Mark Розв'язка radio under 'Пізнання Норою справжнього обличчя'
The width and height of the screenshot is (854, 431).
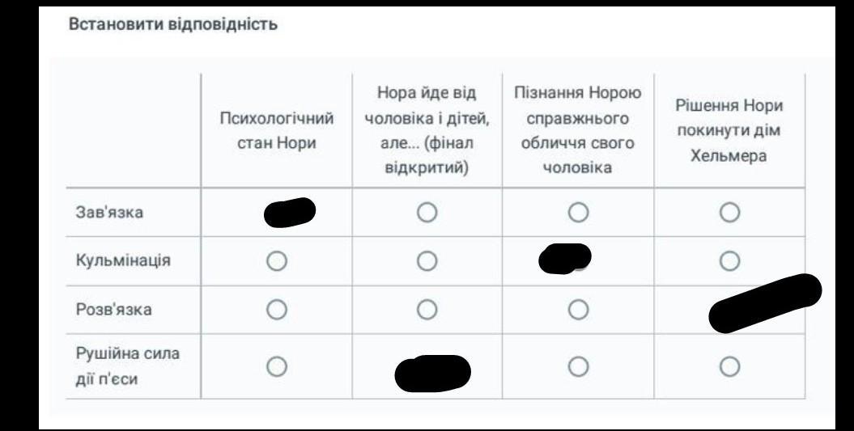578,310
